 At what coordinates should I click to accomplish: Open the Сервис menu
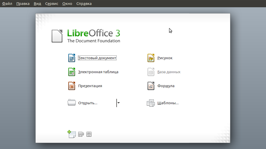52,4
